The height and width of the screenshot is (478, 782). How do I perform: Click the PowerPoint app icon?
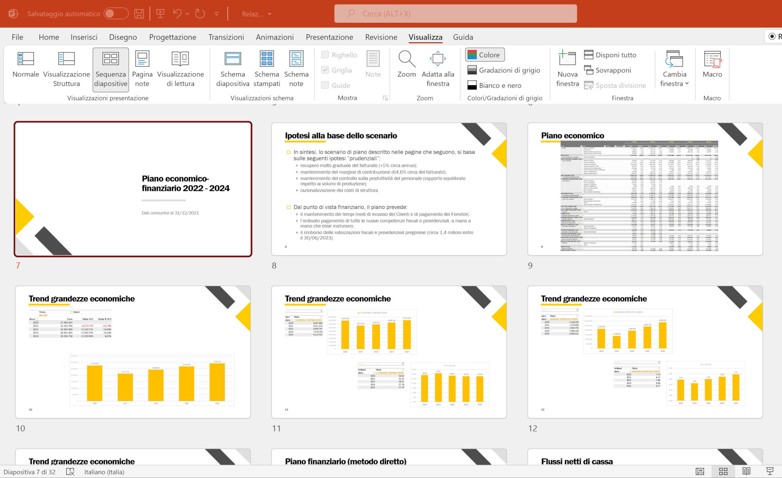[13, 14]
